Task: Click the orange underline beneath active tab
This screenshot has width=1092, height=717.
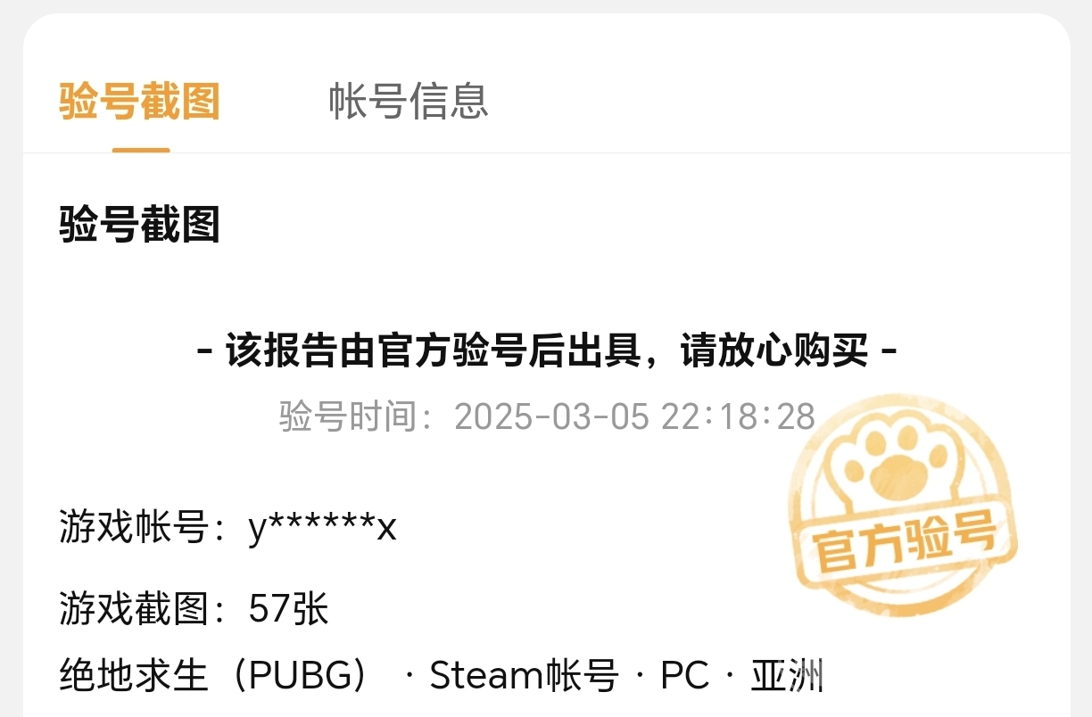Action: [x=141, y=150]
